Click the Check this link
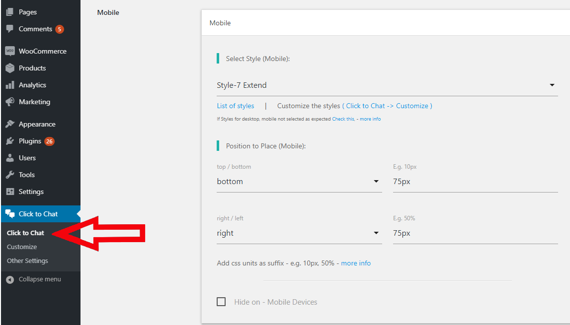 [343, 119]
